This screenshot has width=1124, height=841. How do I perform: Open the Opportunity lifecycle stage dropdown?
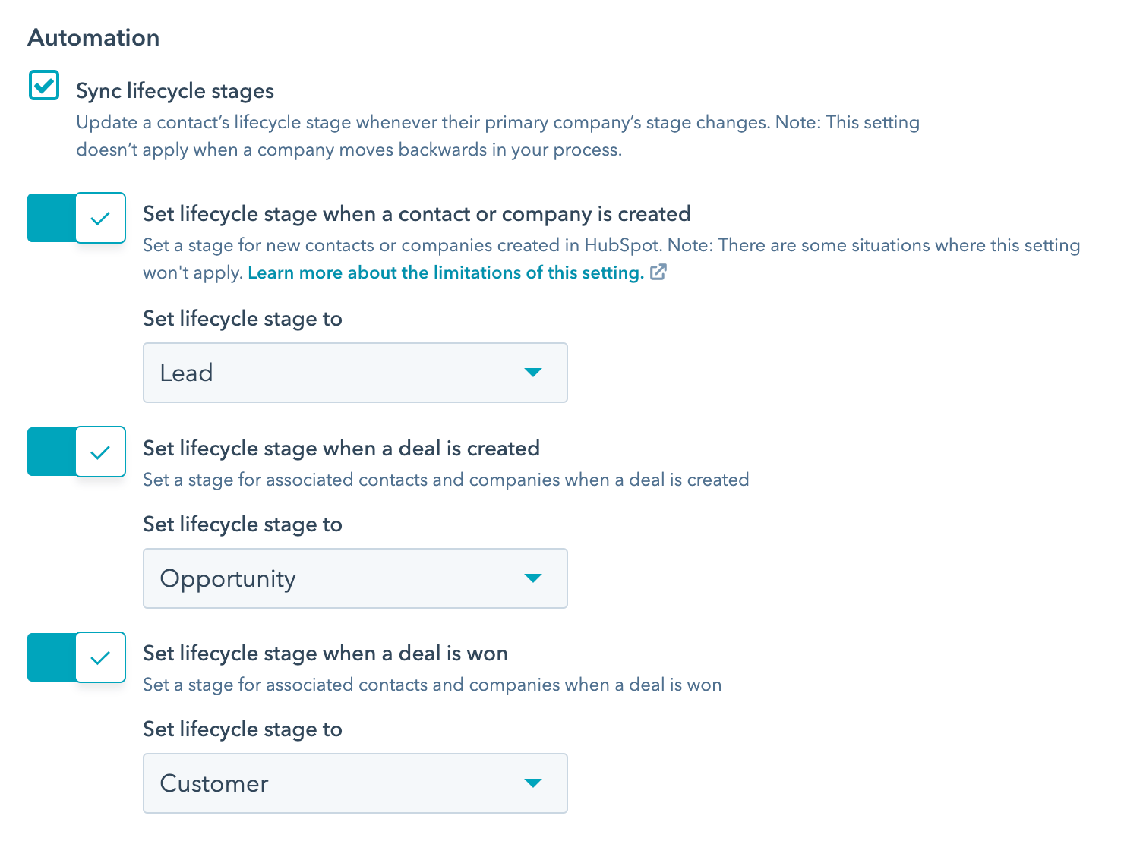pos(355,578)
